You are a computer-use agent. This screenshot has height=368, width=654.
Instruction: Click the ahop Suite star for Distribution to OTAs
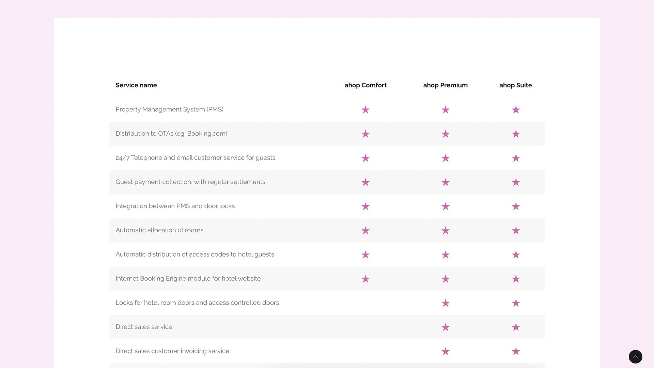tap(516, 134)
